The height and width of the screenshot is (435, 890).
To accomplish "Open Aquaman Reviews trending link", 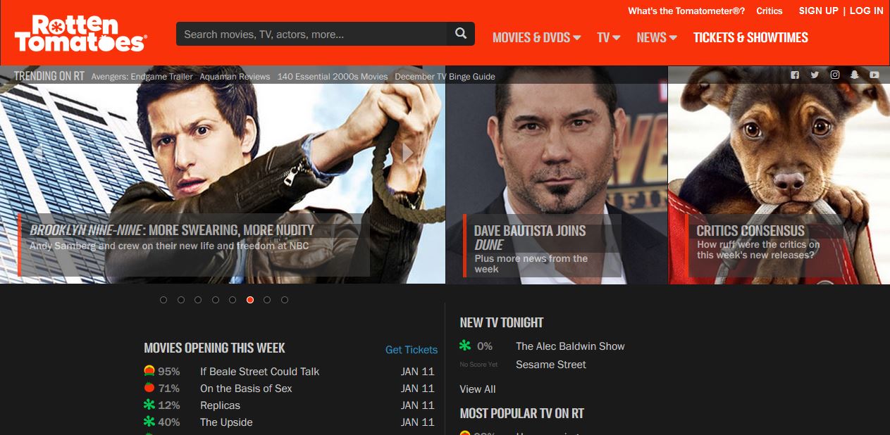I will [x=235, y=76].
